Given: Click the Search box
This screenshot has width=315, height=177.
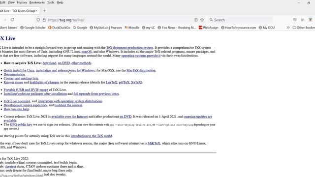Looking at the screenshot, I should 240,20.
